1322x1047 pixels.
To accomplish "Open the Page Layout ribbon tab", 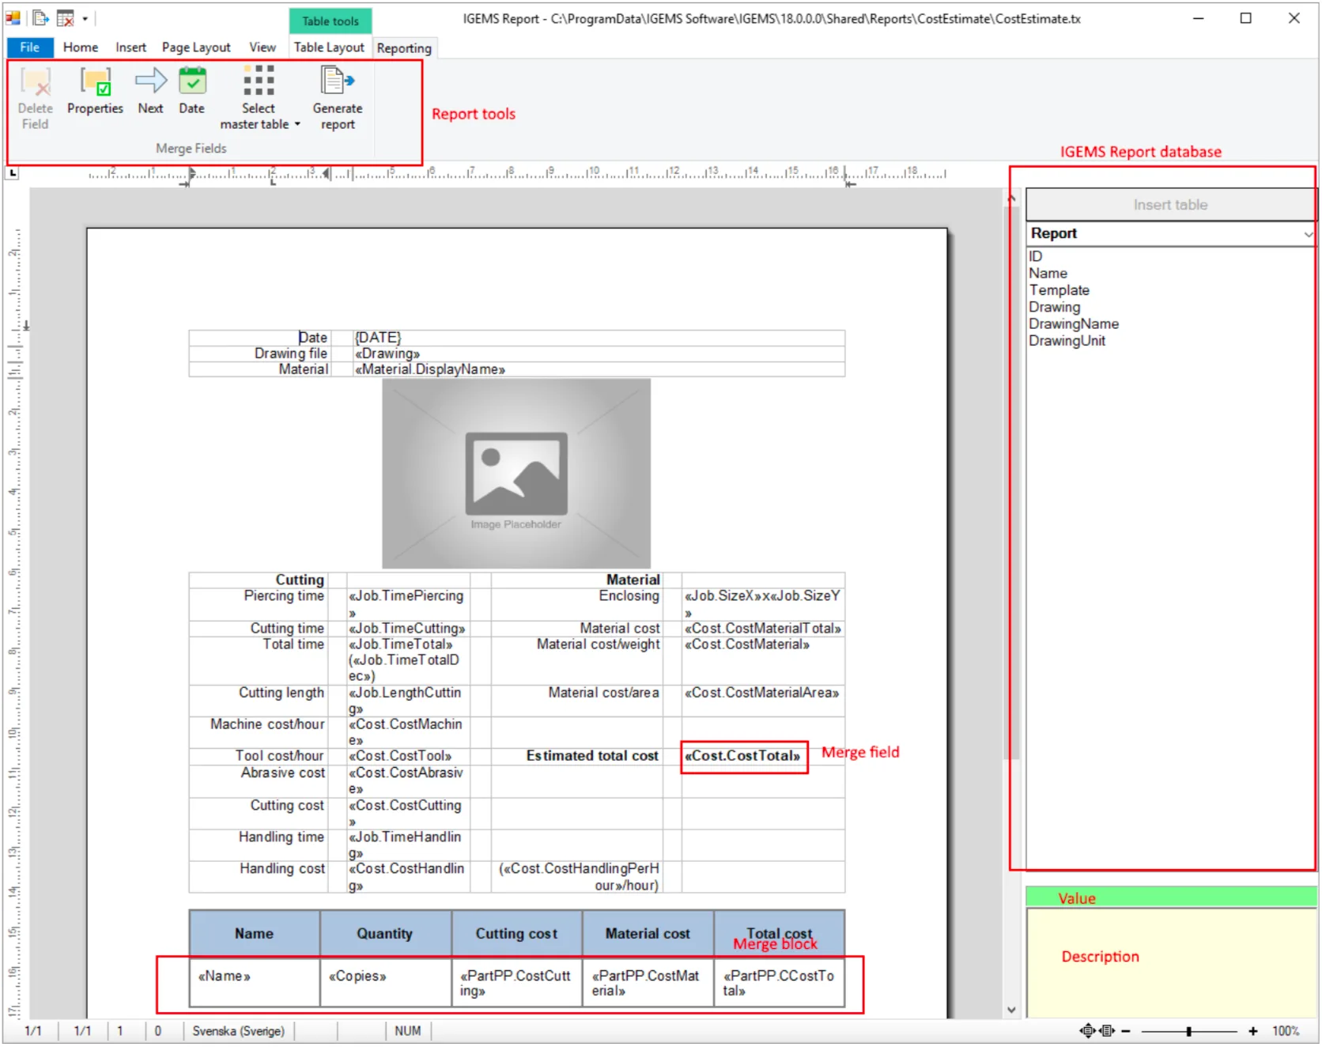I will click(196, 47).
